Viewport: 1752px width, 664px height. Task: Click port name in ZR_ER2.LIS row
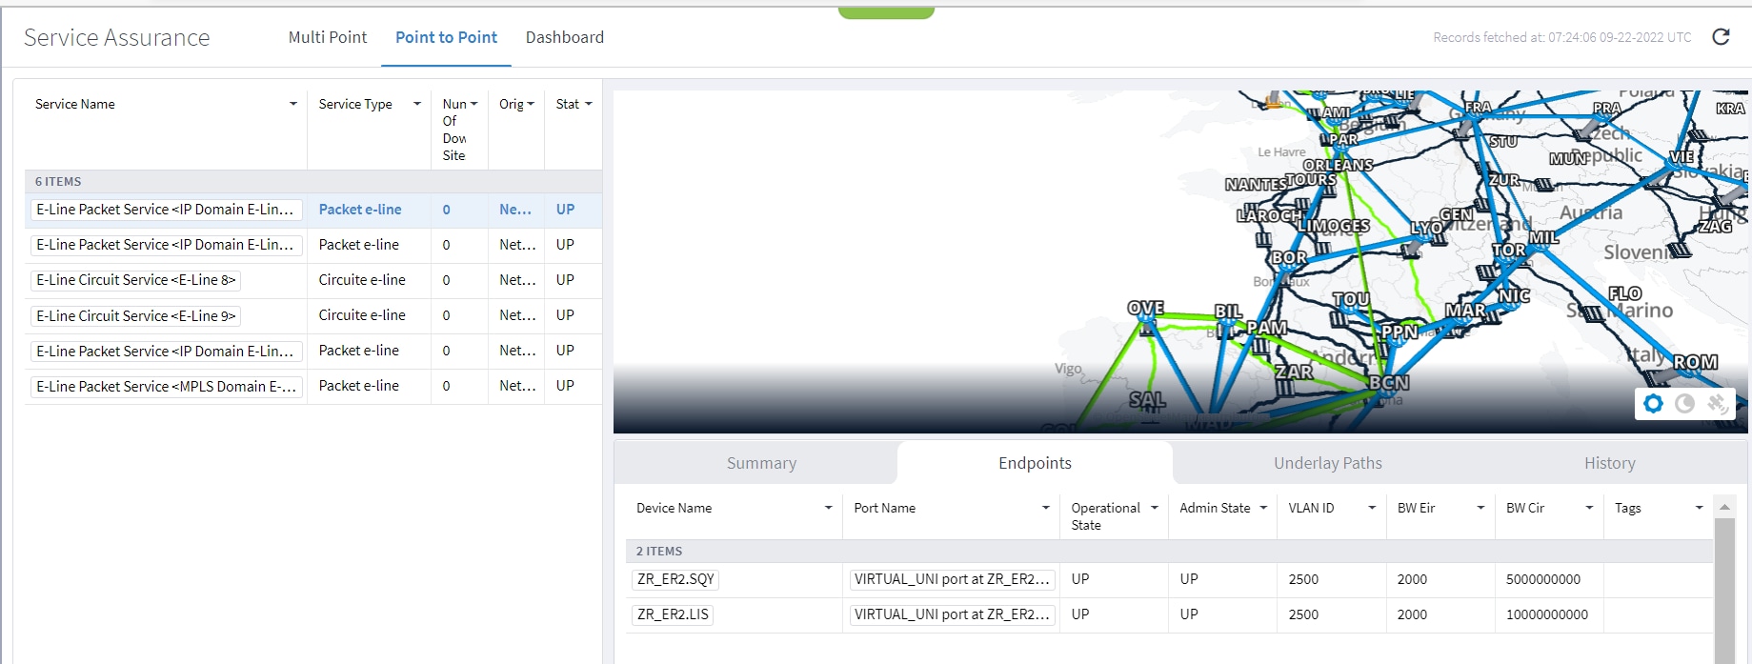pos(951,614)
